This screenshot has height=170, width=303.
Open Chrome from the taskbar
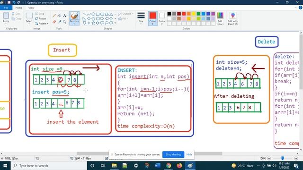pos(169,166)
